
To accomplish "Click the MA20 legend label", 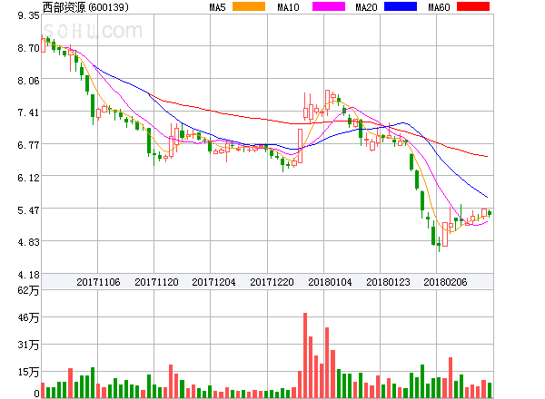I will tap(366, 7).
